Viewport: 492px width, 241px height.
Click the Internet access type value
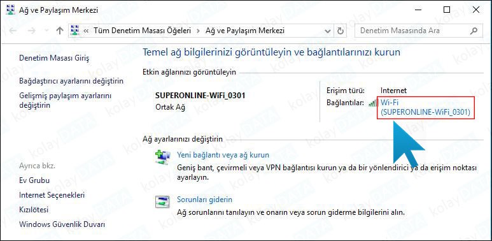pyautogui.click(x=393, y=91)
